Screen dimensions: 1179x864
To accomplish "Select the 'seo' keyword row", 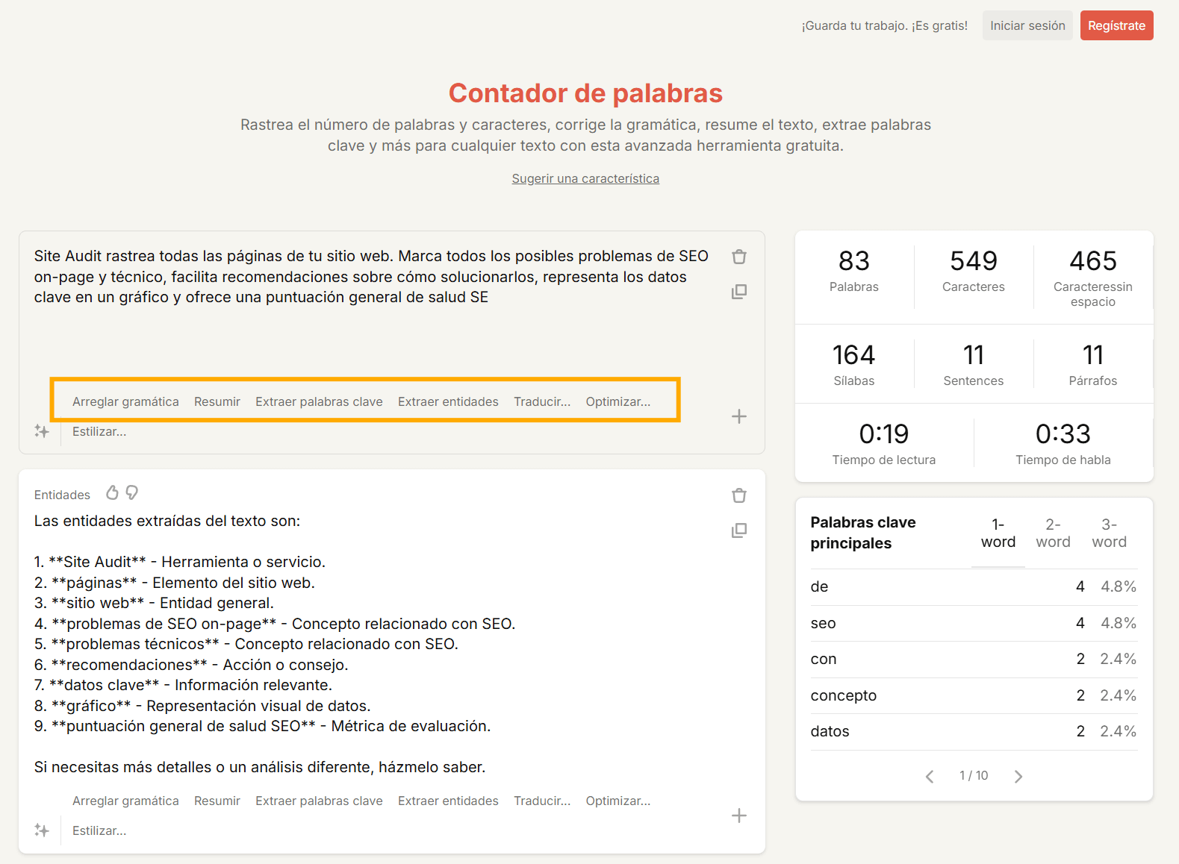I will [x=974, y=623].
